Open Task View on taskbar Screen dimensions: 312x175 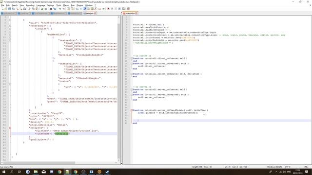tap(19, 172)
